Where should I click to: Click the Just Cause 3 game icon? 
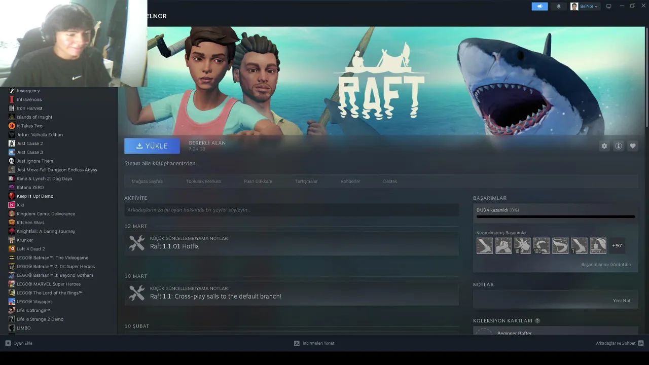[x=12, y=152]
